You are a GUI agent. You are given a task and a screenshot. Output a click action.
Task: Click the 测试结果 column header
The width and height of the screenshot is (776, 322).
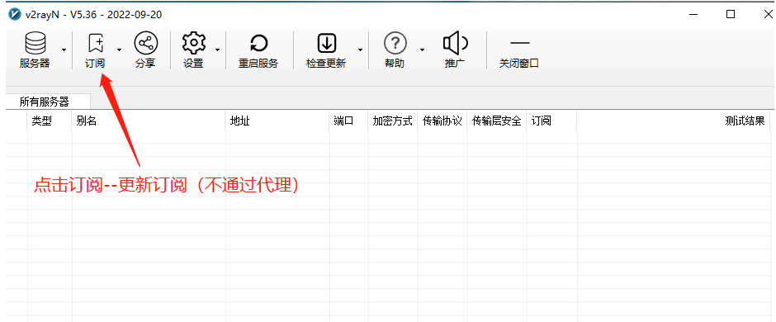(674, 121)
